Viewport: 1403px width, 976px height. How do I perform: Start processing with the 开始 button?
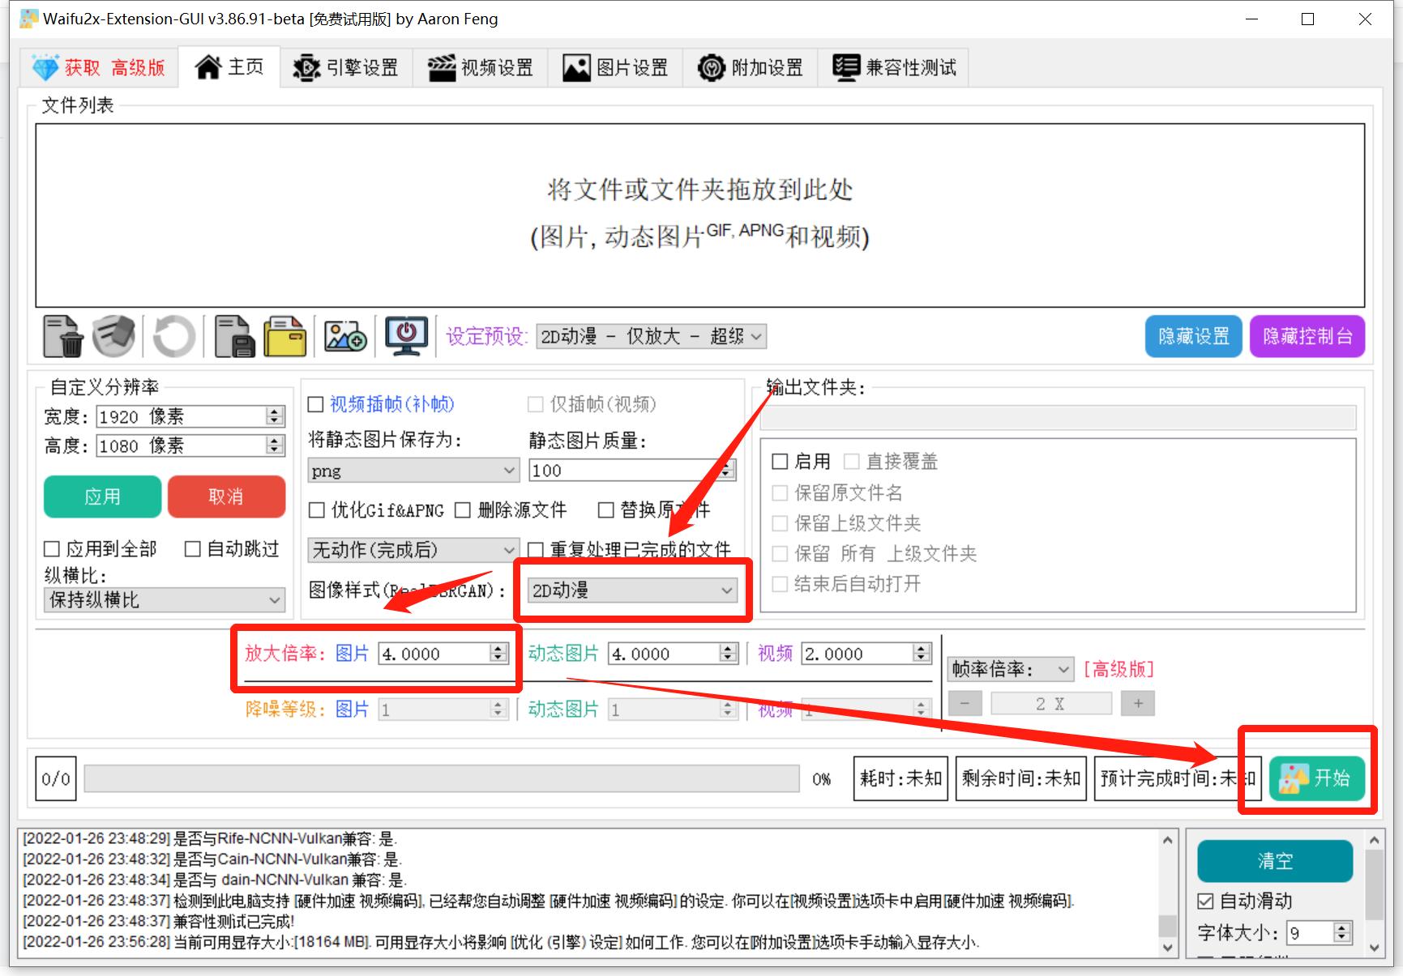pyautogui.click(x=1317, y=778)
